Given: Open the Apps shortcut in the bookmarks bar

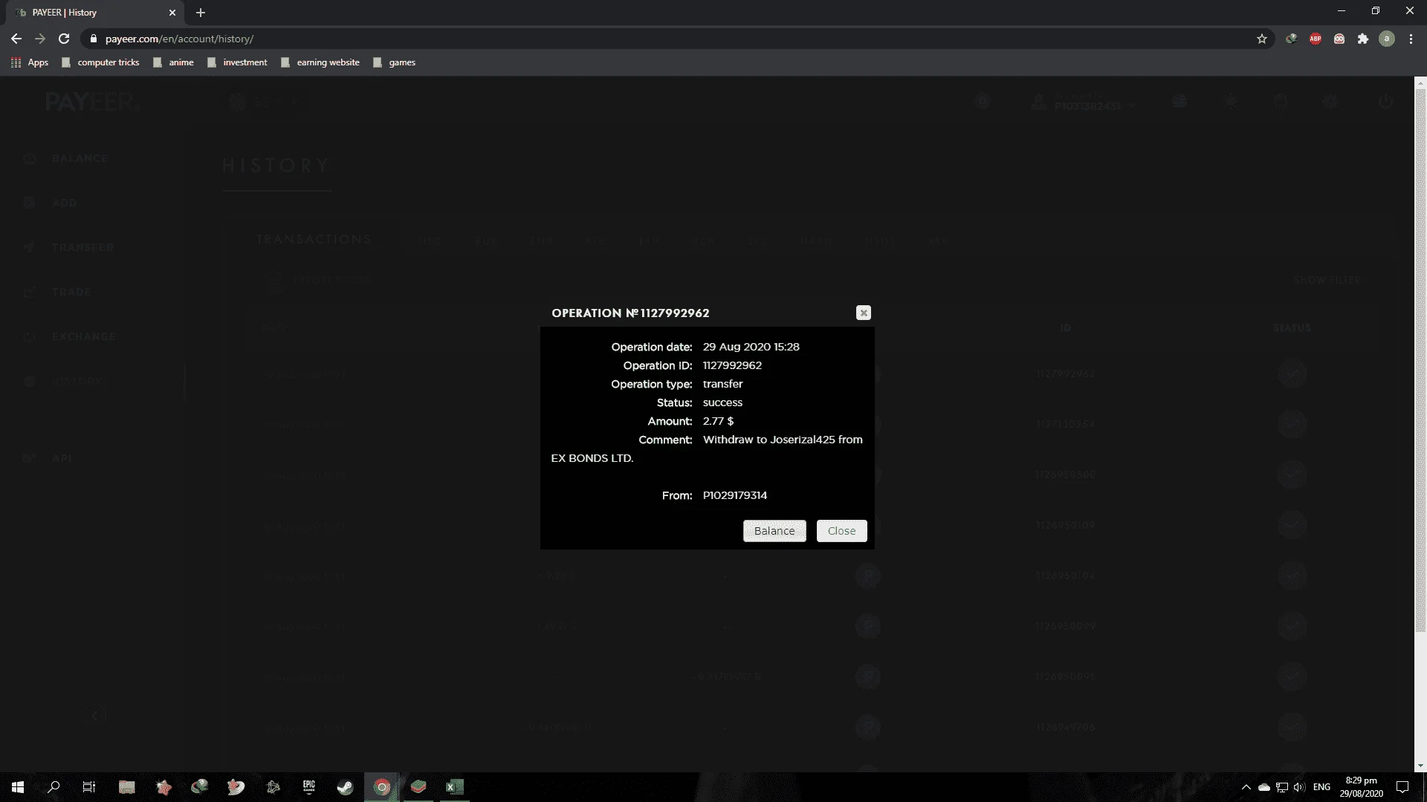Looking at the screenshot, I should coord(30,62).
